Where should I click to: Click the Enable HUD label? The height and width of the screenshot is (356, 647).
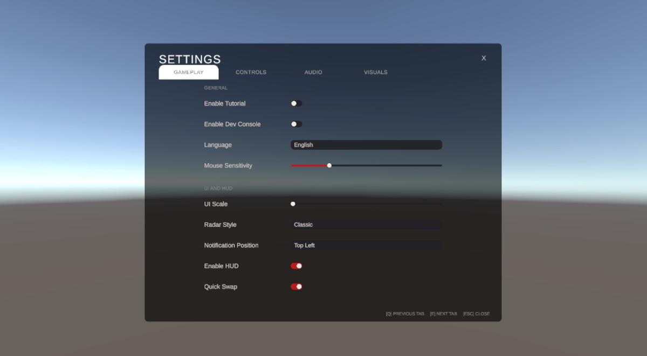pyautogui.click(x=221, y=266)
